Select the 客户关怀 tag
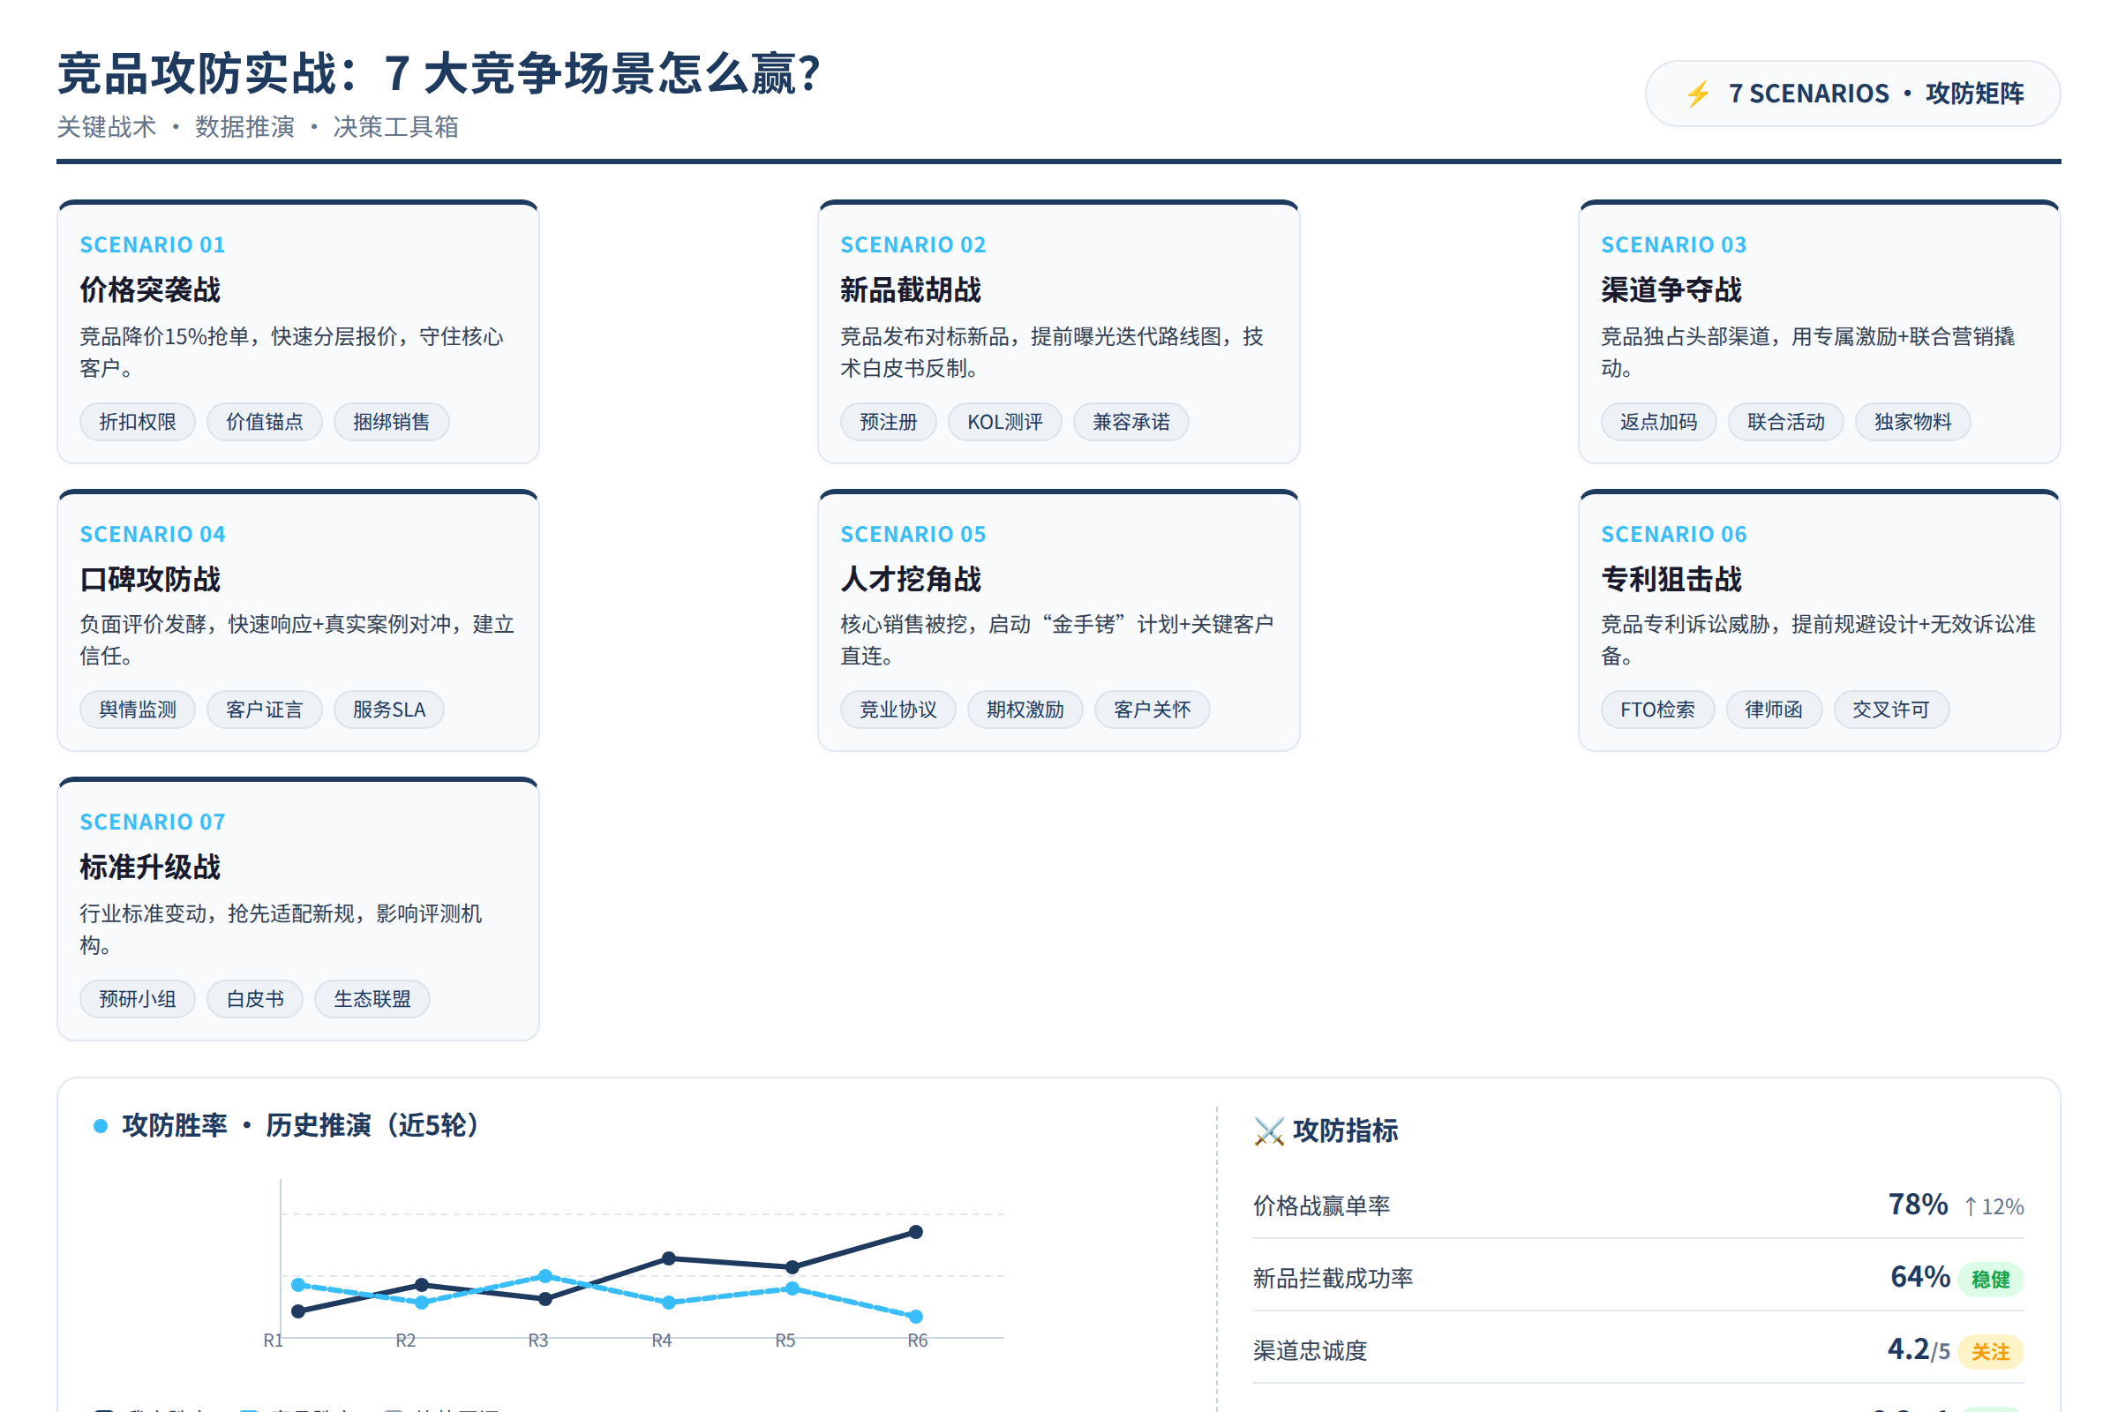The width and height of the screenshot is (2118, 1412). coord(1153,710)
